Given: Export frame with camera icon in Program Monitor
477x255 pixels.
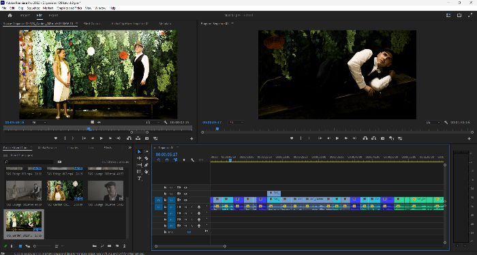Looking at the screenshot, I should tap(383, 138).
